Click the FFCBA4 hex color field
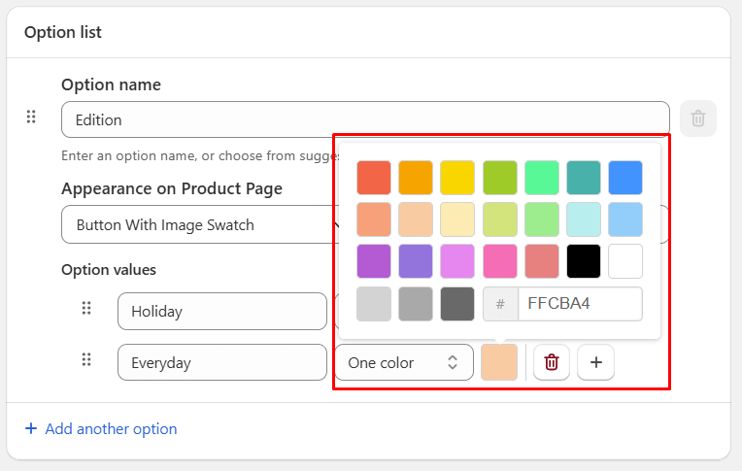 click(x=580, y=304)
